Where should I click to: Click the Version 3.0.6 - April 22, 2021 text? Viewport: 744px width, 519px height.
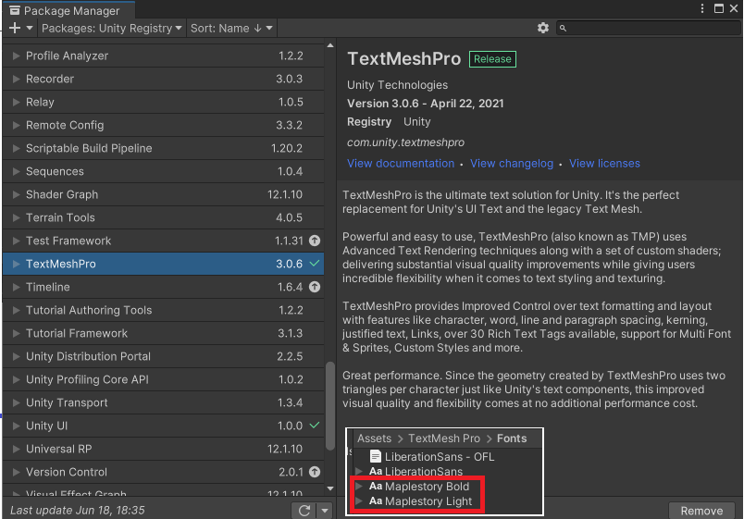click(425, 104)
